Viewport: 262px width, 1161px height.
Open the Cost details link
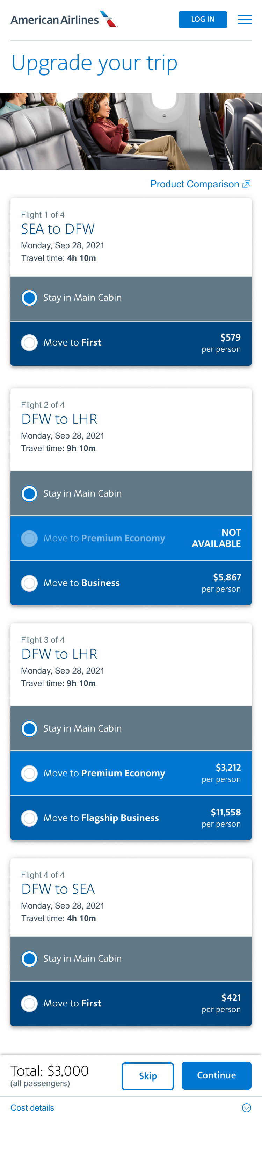(32, 1107)
